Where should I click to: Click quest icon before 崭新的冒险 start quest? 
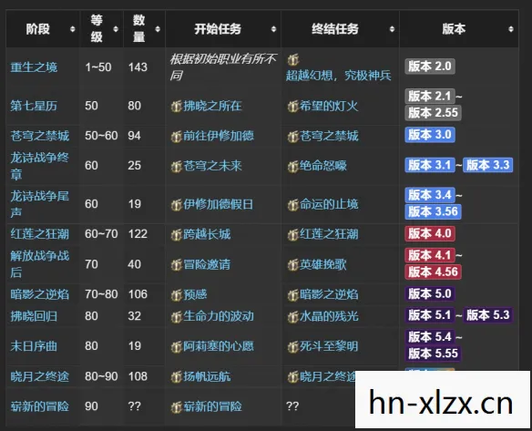coord(177,407)
